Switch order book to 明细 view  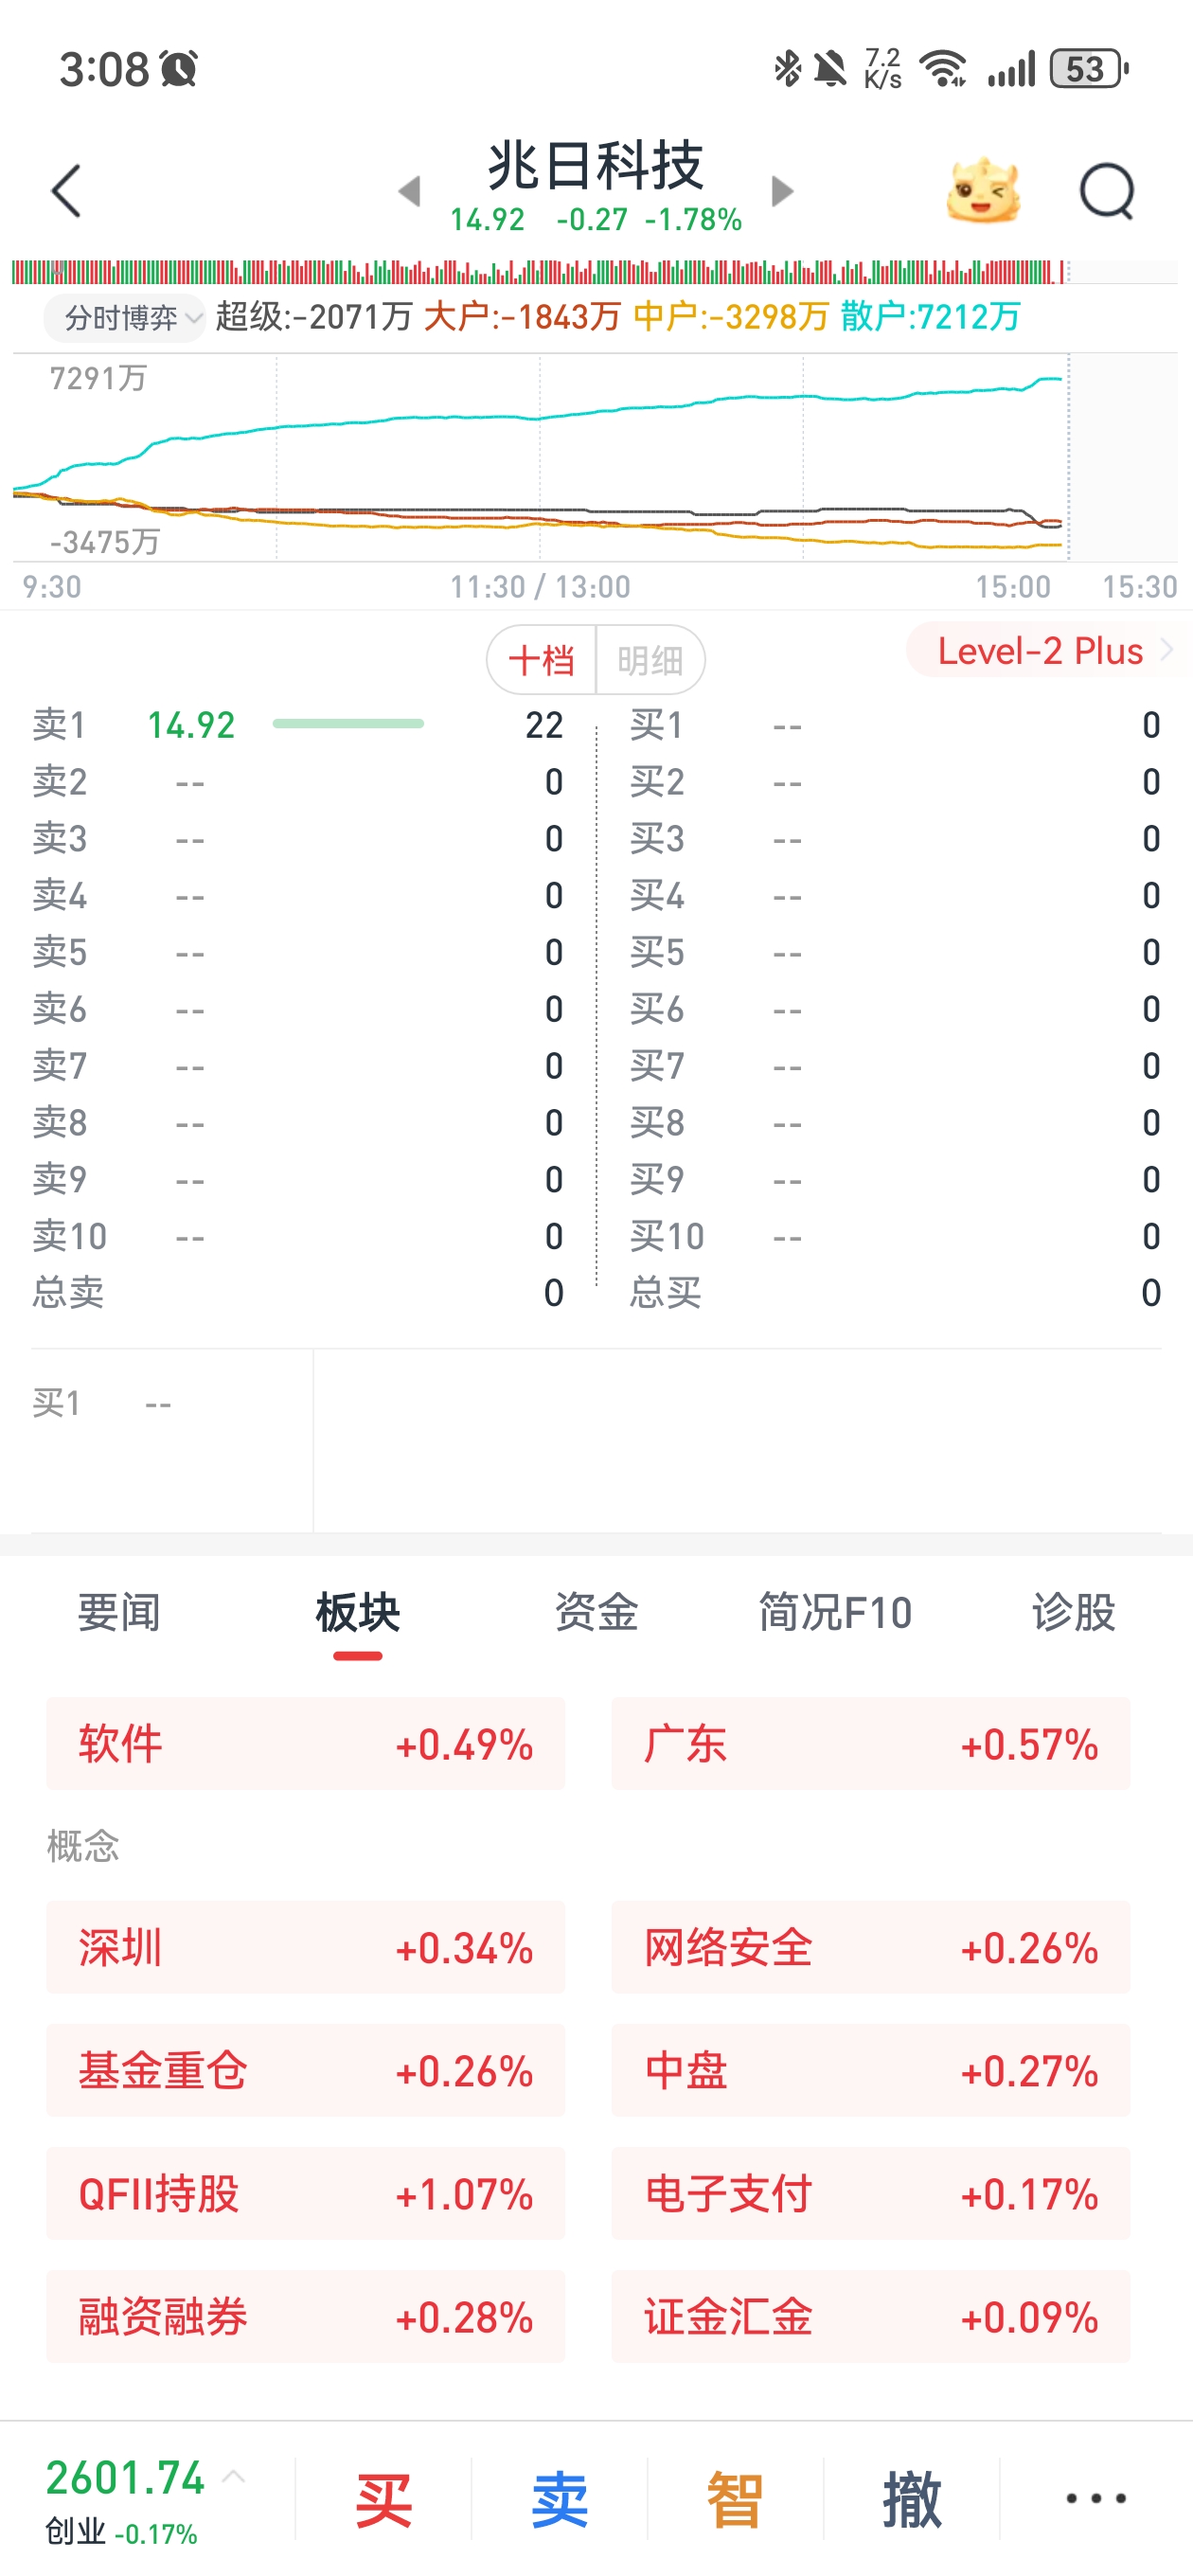[x=650, y=660]
